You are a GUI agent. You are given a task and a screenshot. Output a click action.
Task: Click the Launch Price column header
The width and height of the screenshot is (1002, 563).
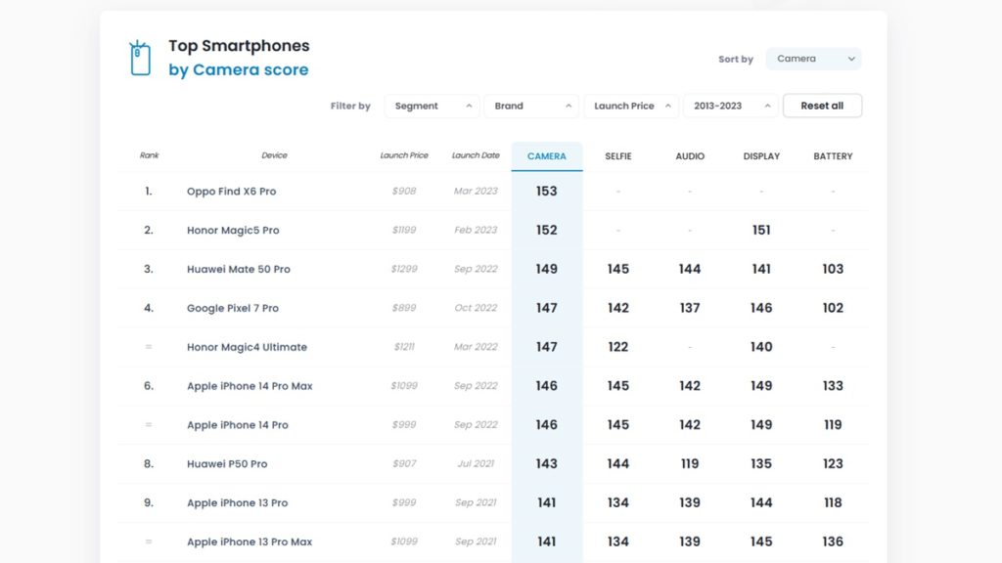[x=404, y=155]
